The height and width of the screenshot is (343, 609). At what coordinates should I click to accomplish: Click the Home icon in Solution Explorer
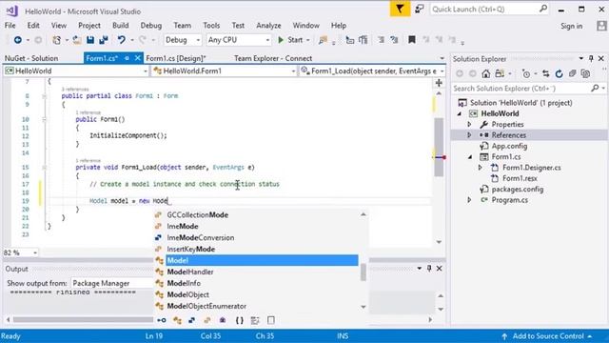point(485,73)
